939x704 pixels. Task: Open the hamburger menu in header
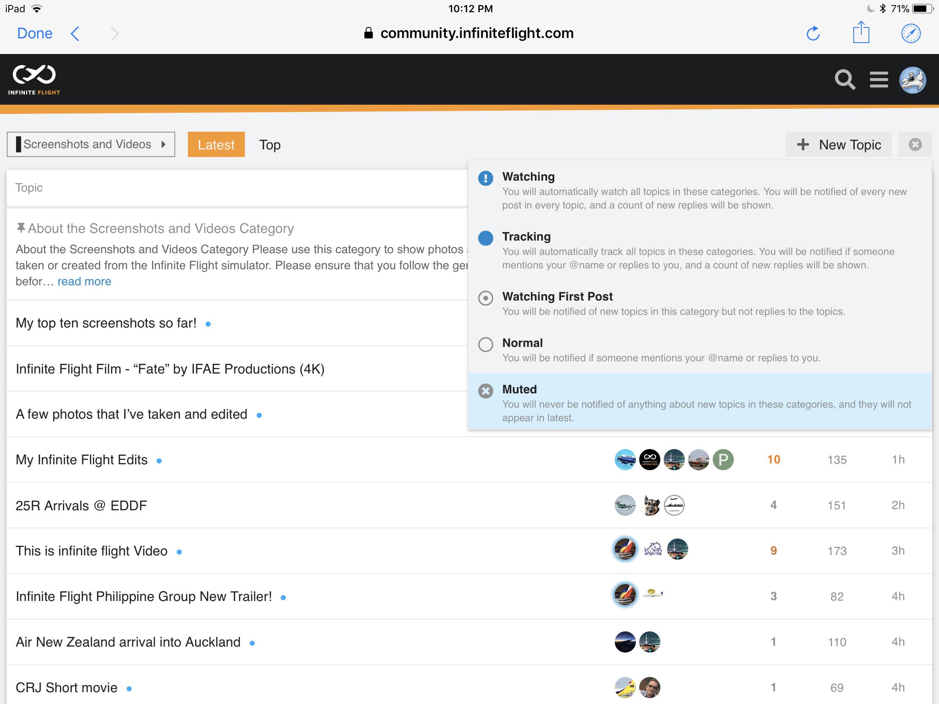tap(878, 79)
